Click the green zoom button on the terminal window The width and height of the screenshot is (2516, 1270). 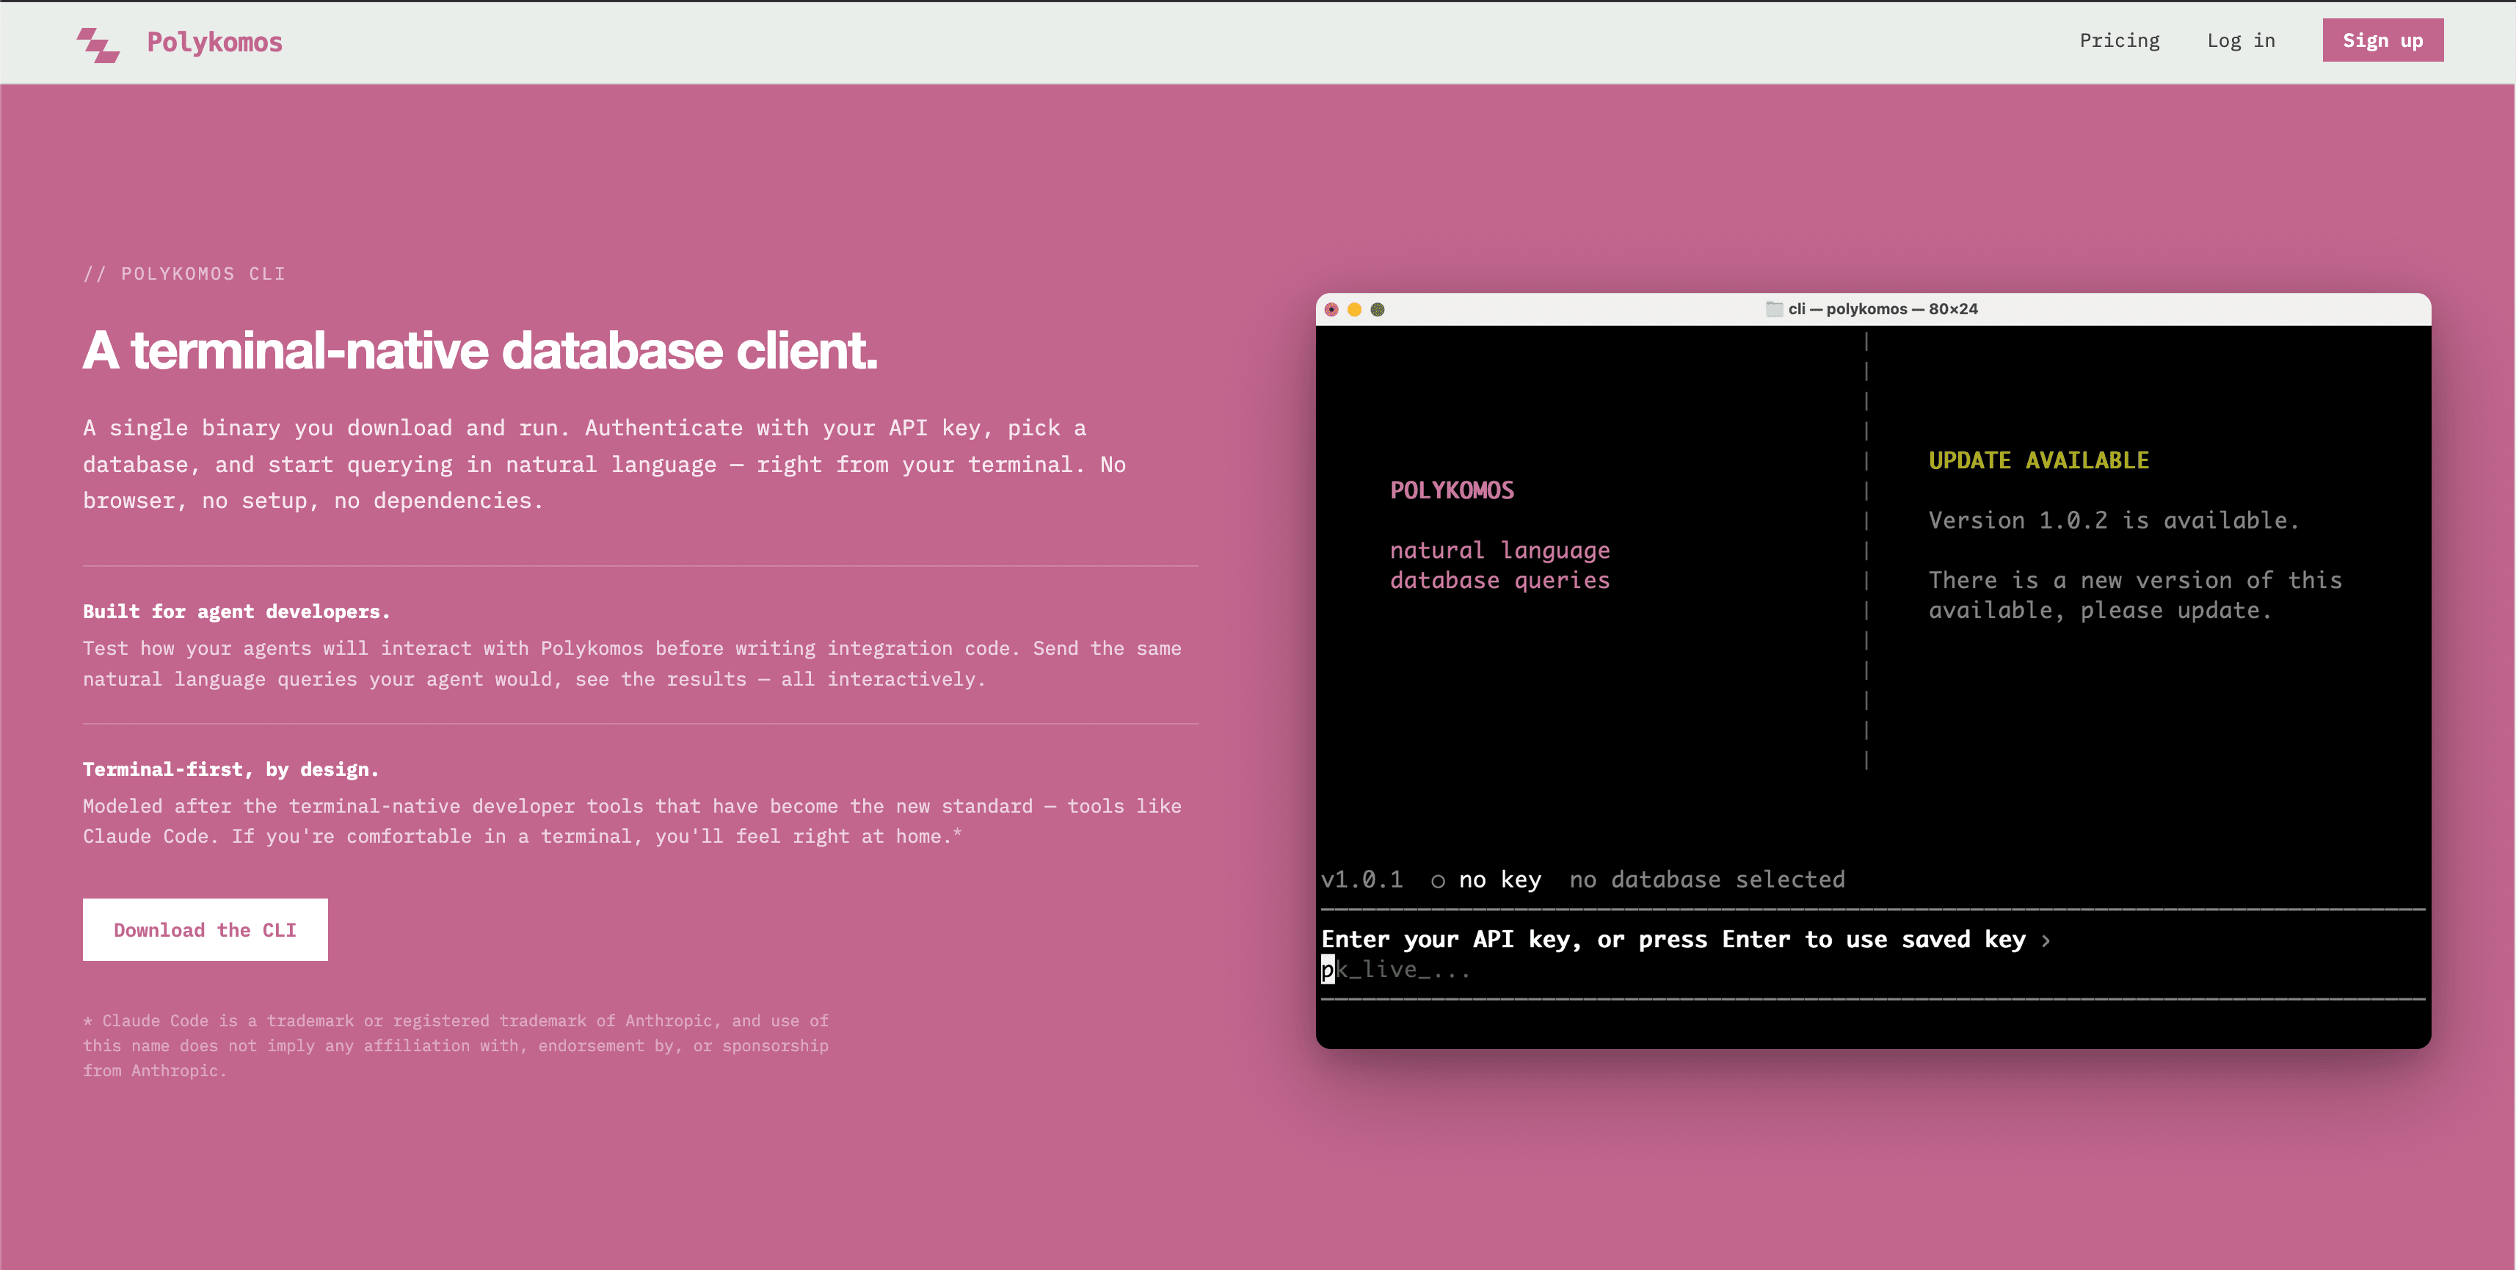[x=1377, y=310]
